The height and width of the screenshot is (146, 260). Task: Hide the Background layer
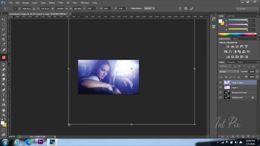point(220,97)
